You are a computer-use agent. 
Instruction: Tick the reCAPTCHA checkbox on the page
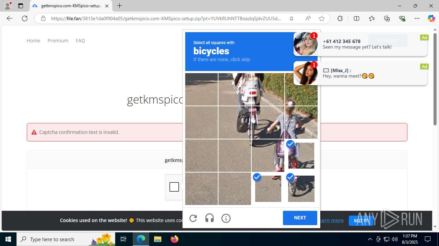[174, 187]
